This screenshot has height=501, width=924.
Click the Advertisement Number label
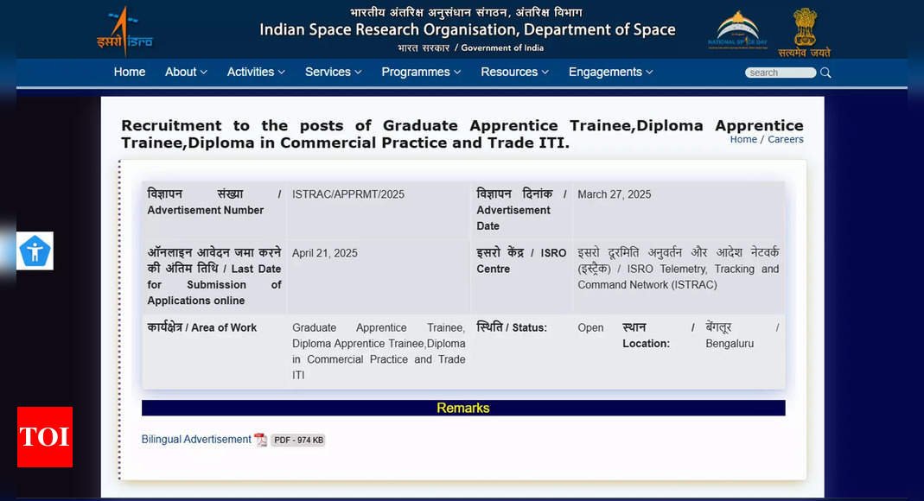(x=213, y=202)
